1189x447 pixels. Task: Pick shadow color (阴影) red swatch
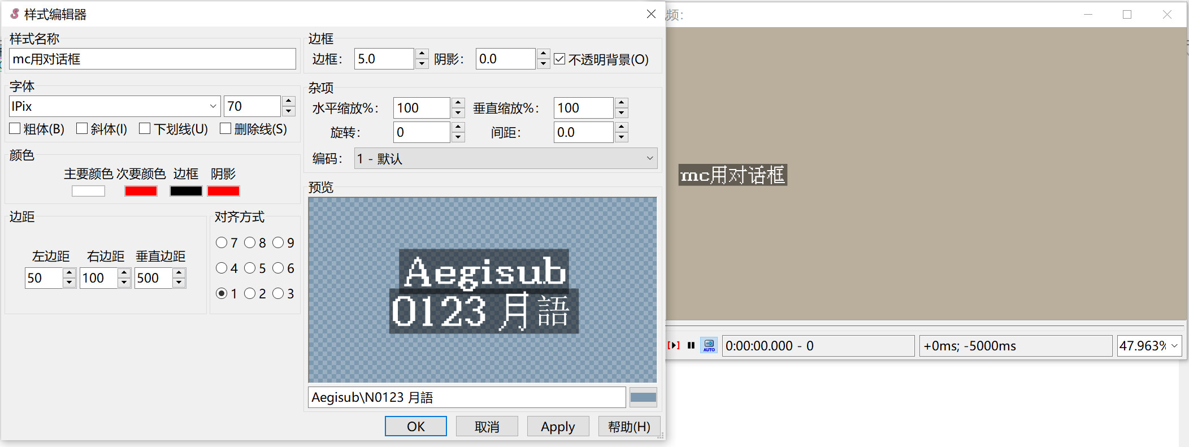click(223, 191)
